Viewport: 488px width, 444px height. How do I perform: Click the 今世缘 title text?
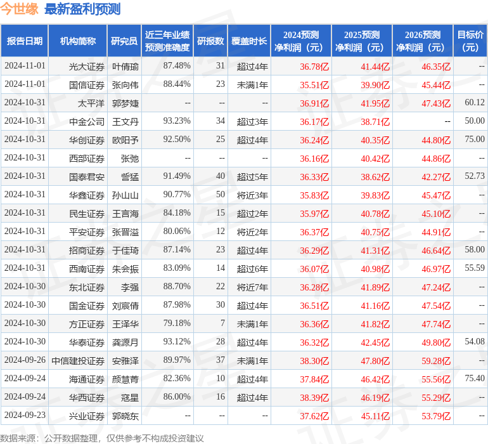click(19, 9)
